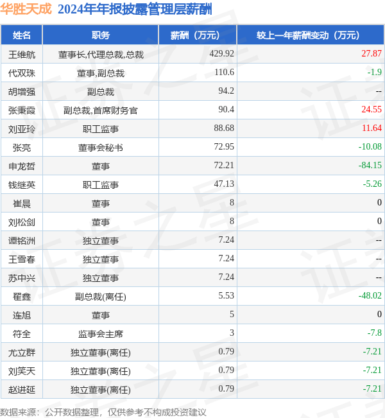Screen dimensions: 385x418
Task: Select the name 刘亚玲
Action: [x=22, y=129]
